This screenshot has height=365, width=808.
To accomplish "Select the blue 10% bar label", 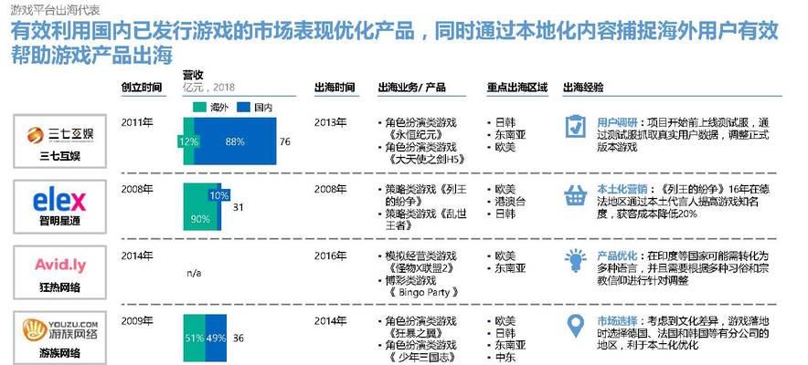I will coord(218,195).
